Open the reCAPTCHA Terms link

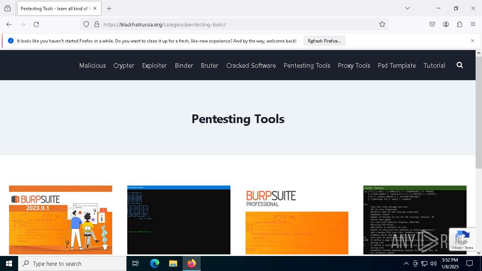point(469,248)
